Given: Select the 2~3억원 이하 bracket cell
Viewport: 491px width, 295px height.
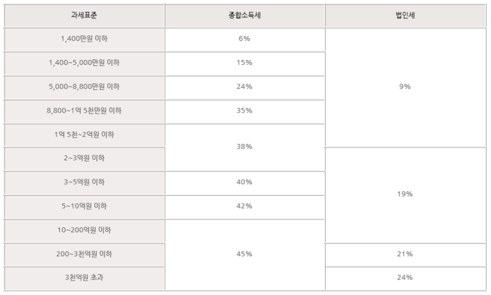Looking at the screenshot, I should click(x=84, y=159).
